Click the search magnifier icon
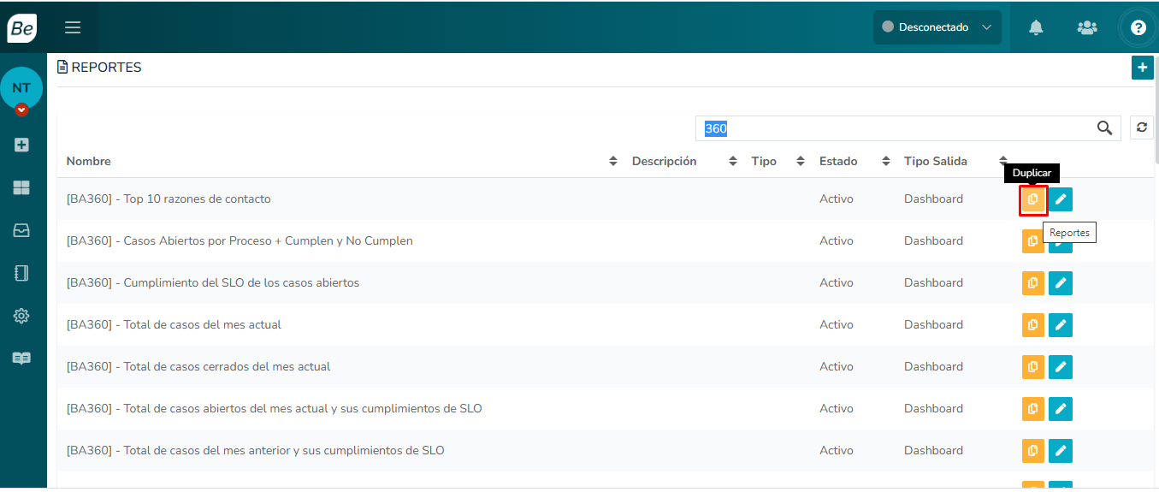 coord(1105,128)
